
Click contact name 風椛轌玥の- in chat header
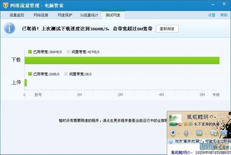pos(202,117)
